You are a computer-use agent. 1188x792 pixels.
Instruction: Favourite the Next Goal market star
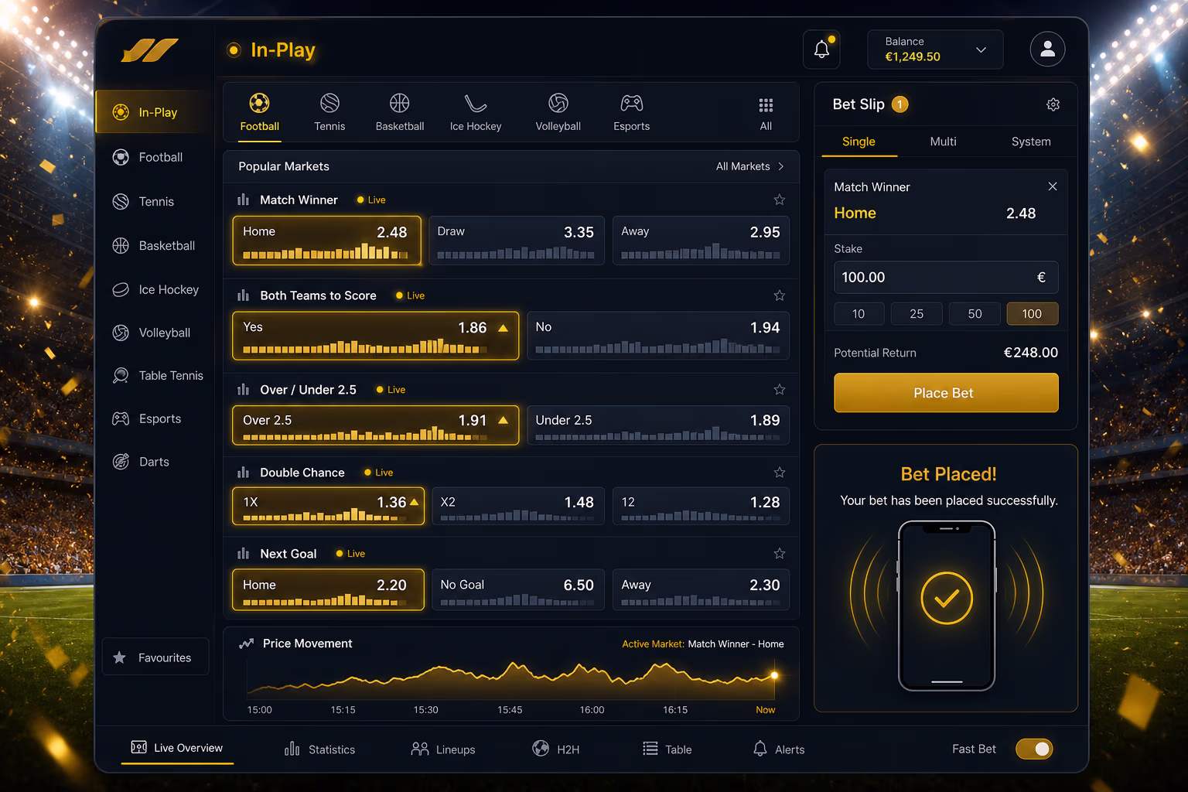pyautogui.click(x=779, y=553)
